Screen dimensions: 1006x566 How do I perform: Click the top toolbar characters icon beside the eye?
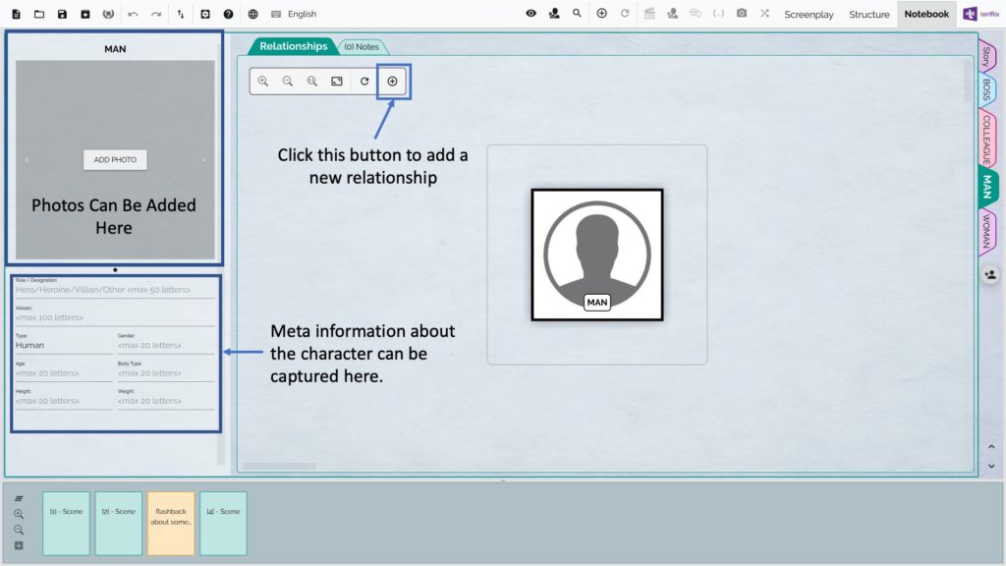(554, 13)
